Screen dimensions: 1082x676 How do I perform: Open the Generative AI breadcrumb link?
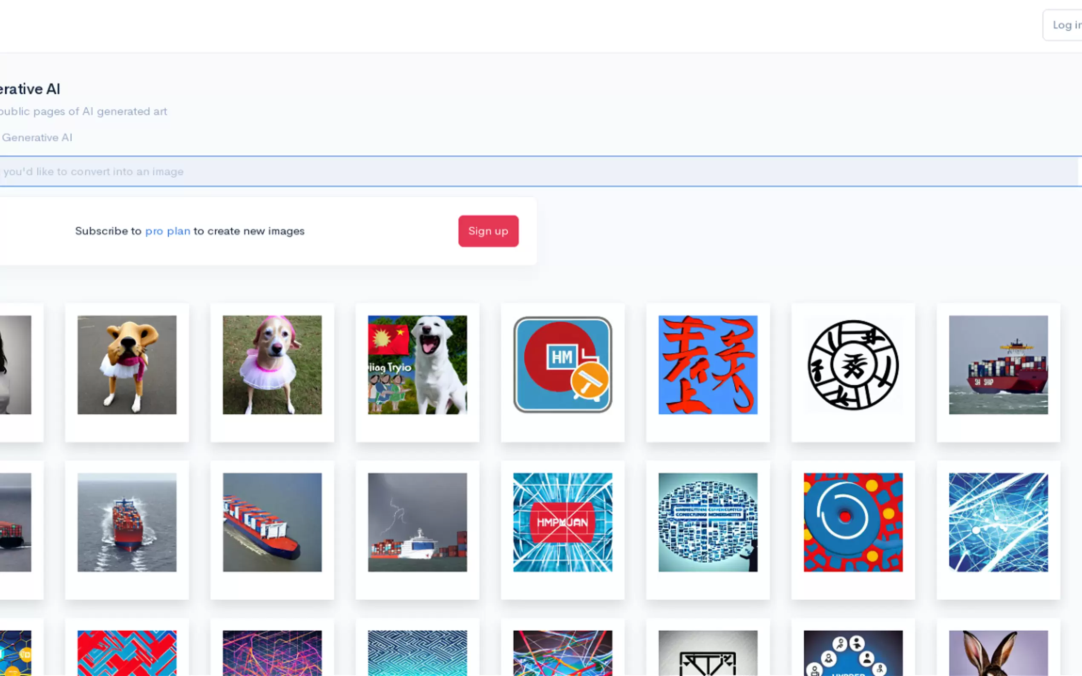pyautogui.click(x=37, y=137)
